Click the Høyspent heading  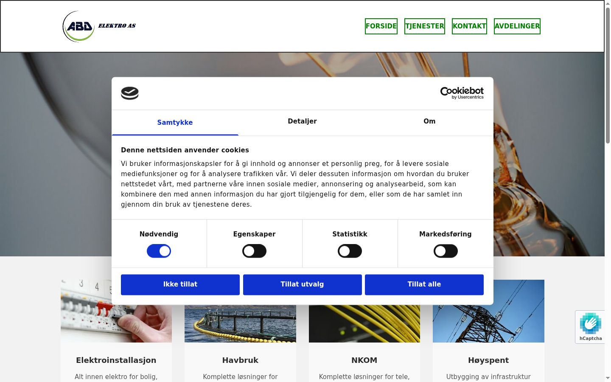pos(488,360)
